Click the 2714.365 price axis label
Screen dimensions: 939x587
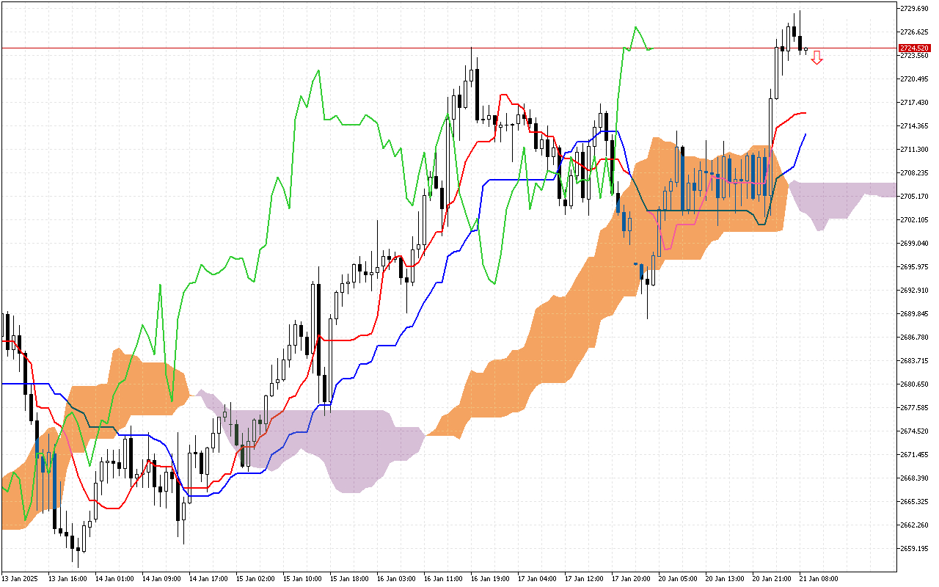914,125
